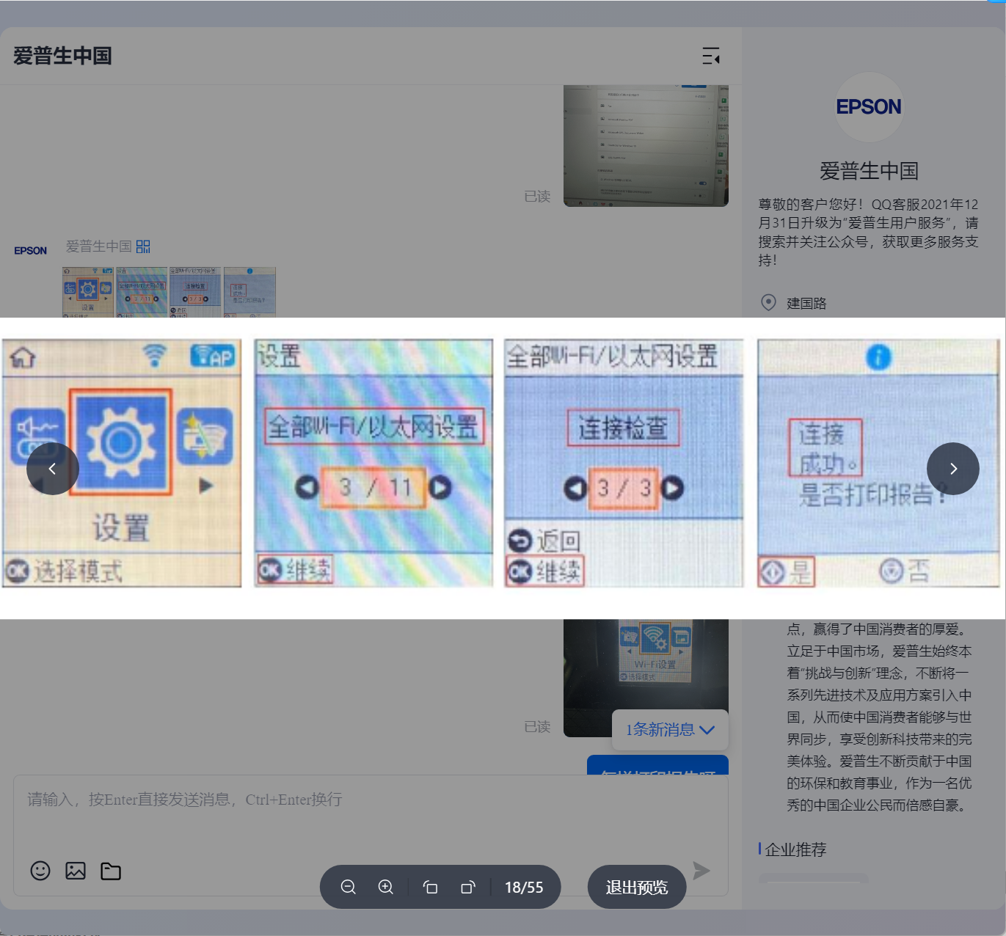
Task: Open the QR code icon beside 爱普生中国
Action: click(143, 246)
